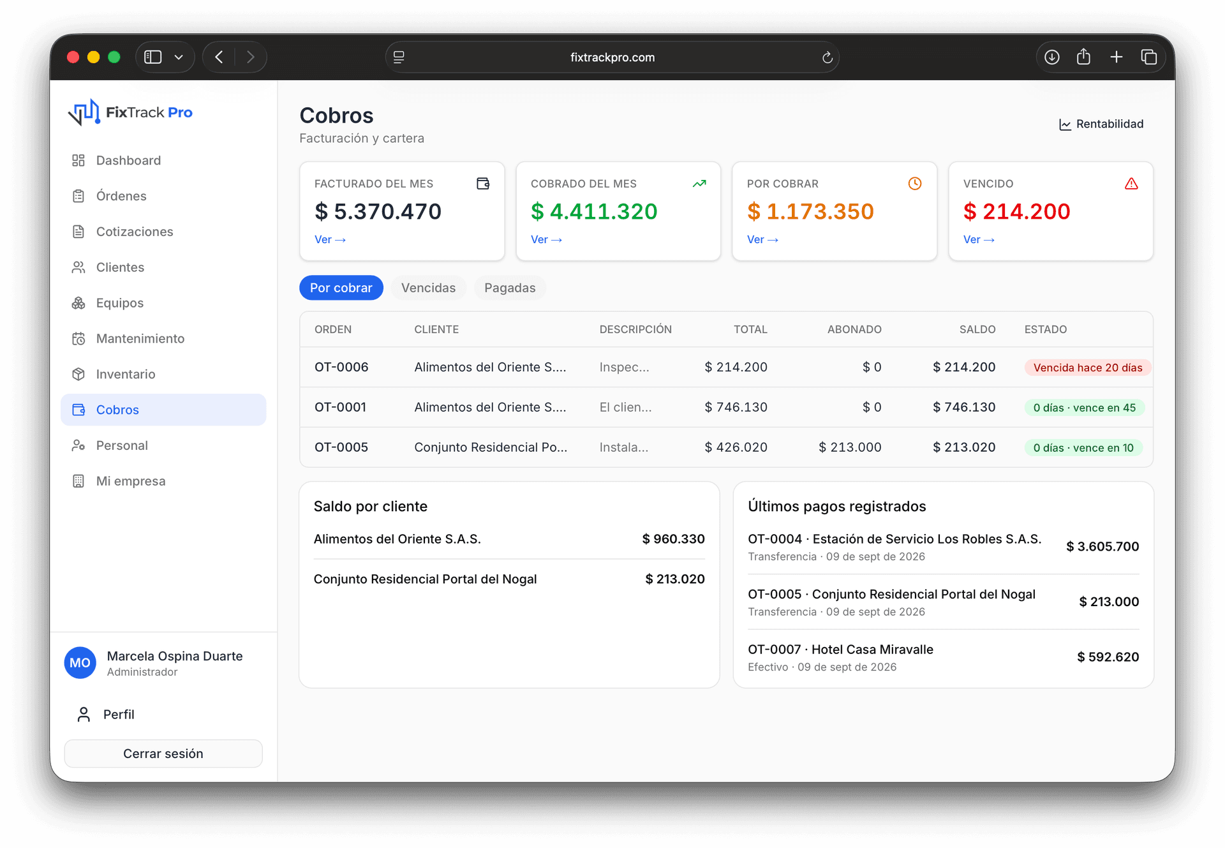Viewport: 1225px width, 848px height.
Task: Open order OT-0001 row
Action: point(726,407)
